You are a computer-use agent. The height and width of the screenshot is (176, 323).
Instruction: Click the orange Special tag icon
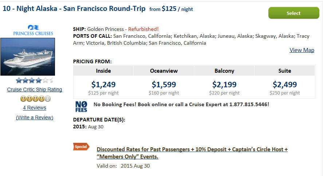click(81, 147)
